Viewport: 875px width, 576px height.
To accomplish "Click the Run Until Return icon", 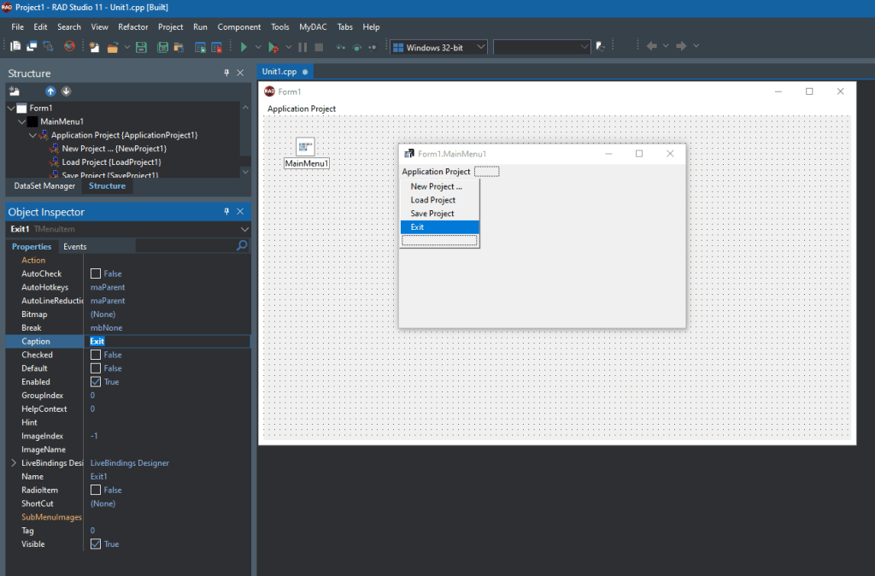I will pos(373,48).
